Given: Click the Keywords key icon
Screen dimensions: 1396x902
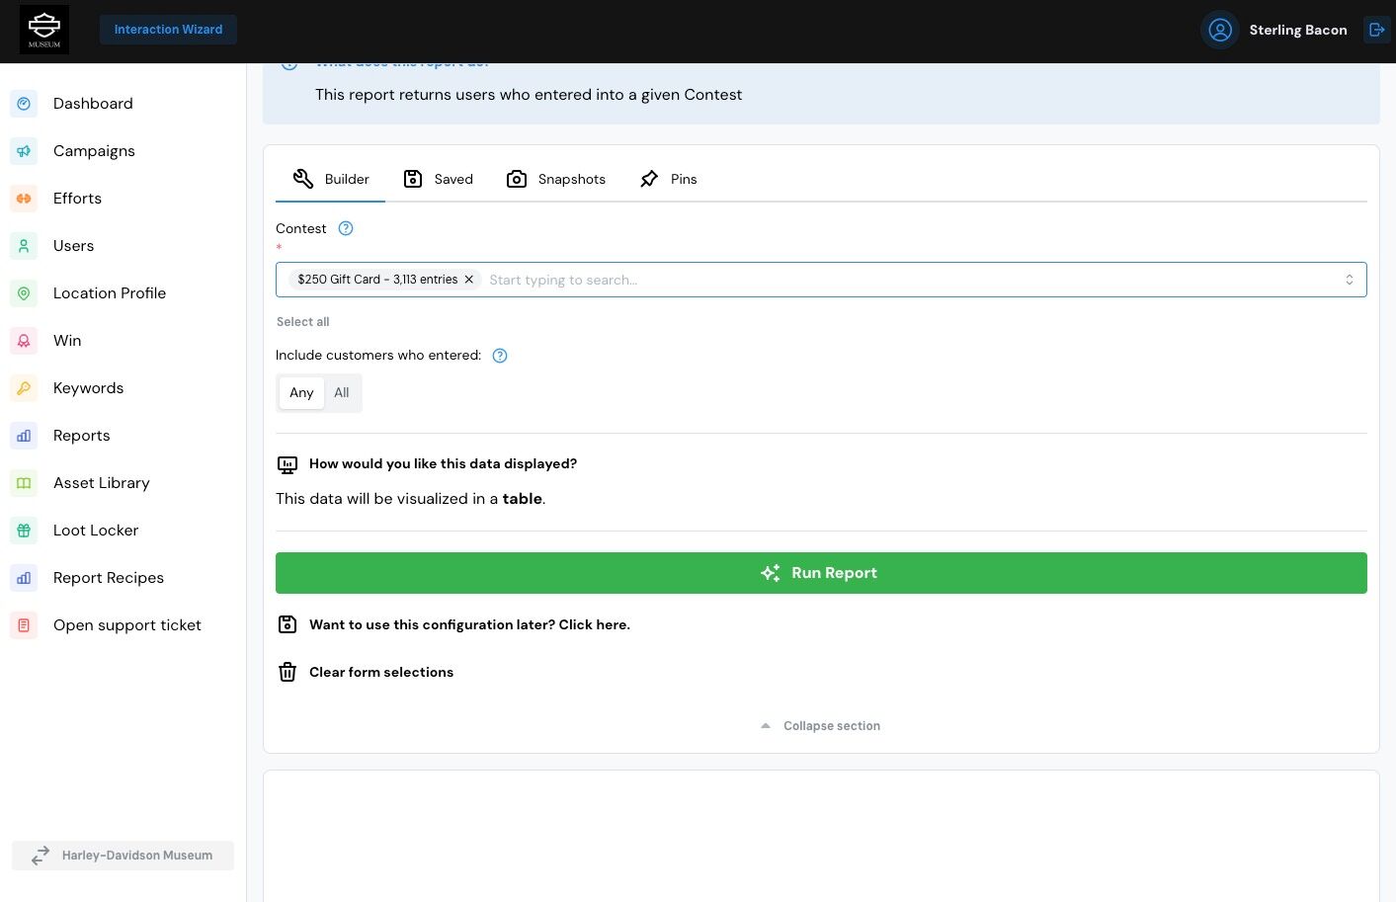Looking at the screenshot, I should click(24, 388).
